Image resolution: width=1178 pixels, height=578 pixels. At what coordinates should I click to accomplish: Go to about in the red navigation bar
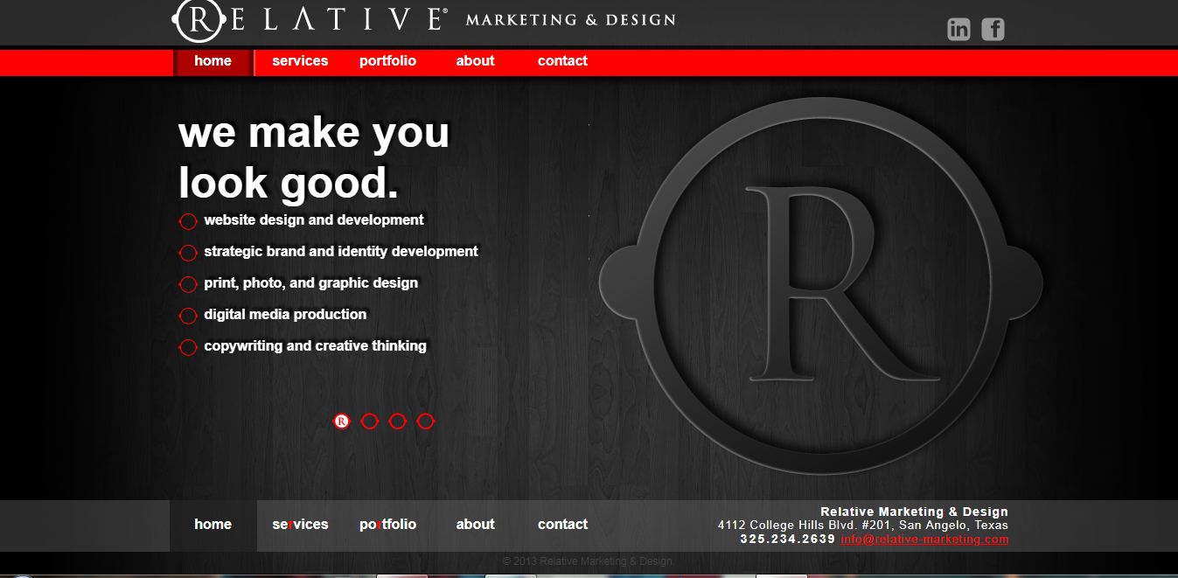475,61
